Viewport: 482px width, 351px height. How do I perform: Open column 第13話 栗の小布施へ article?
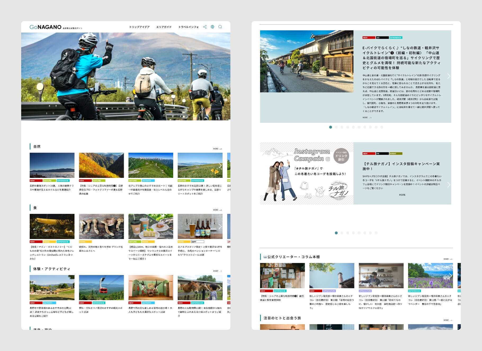point(332,302)
